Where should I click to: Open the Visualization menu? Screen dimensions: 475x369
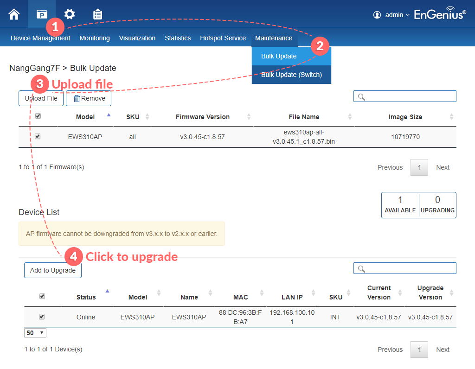coord(137,38)
